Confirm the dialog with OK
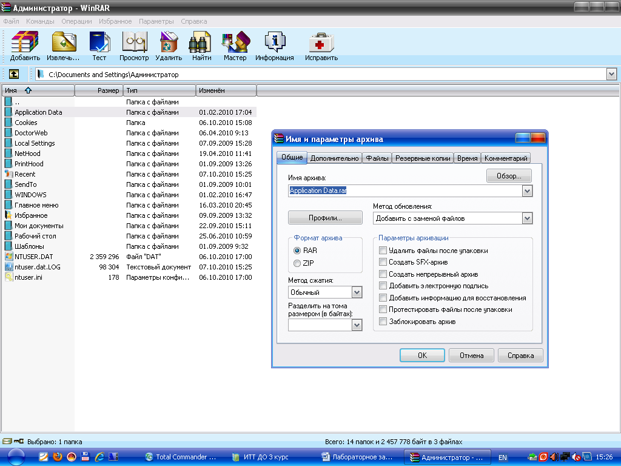The width and height of the screenshot is (621, 466). [x=422, y=356]
